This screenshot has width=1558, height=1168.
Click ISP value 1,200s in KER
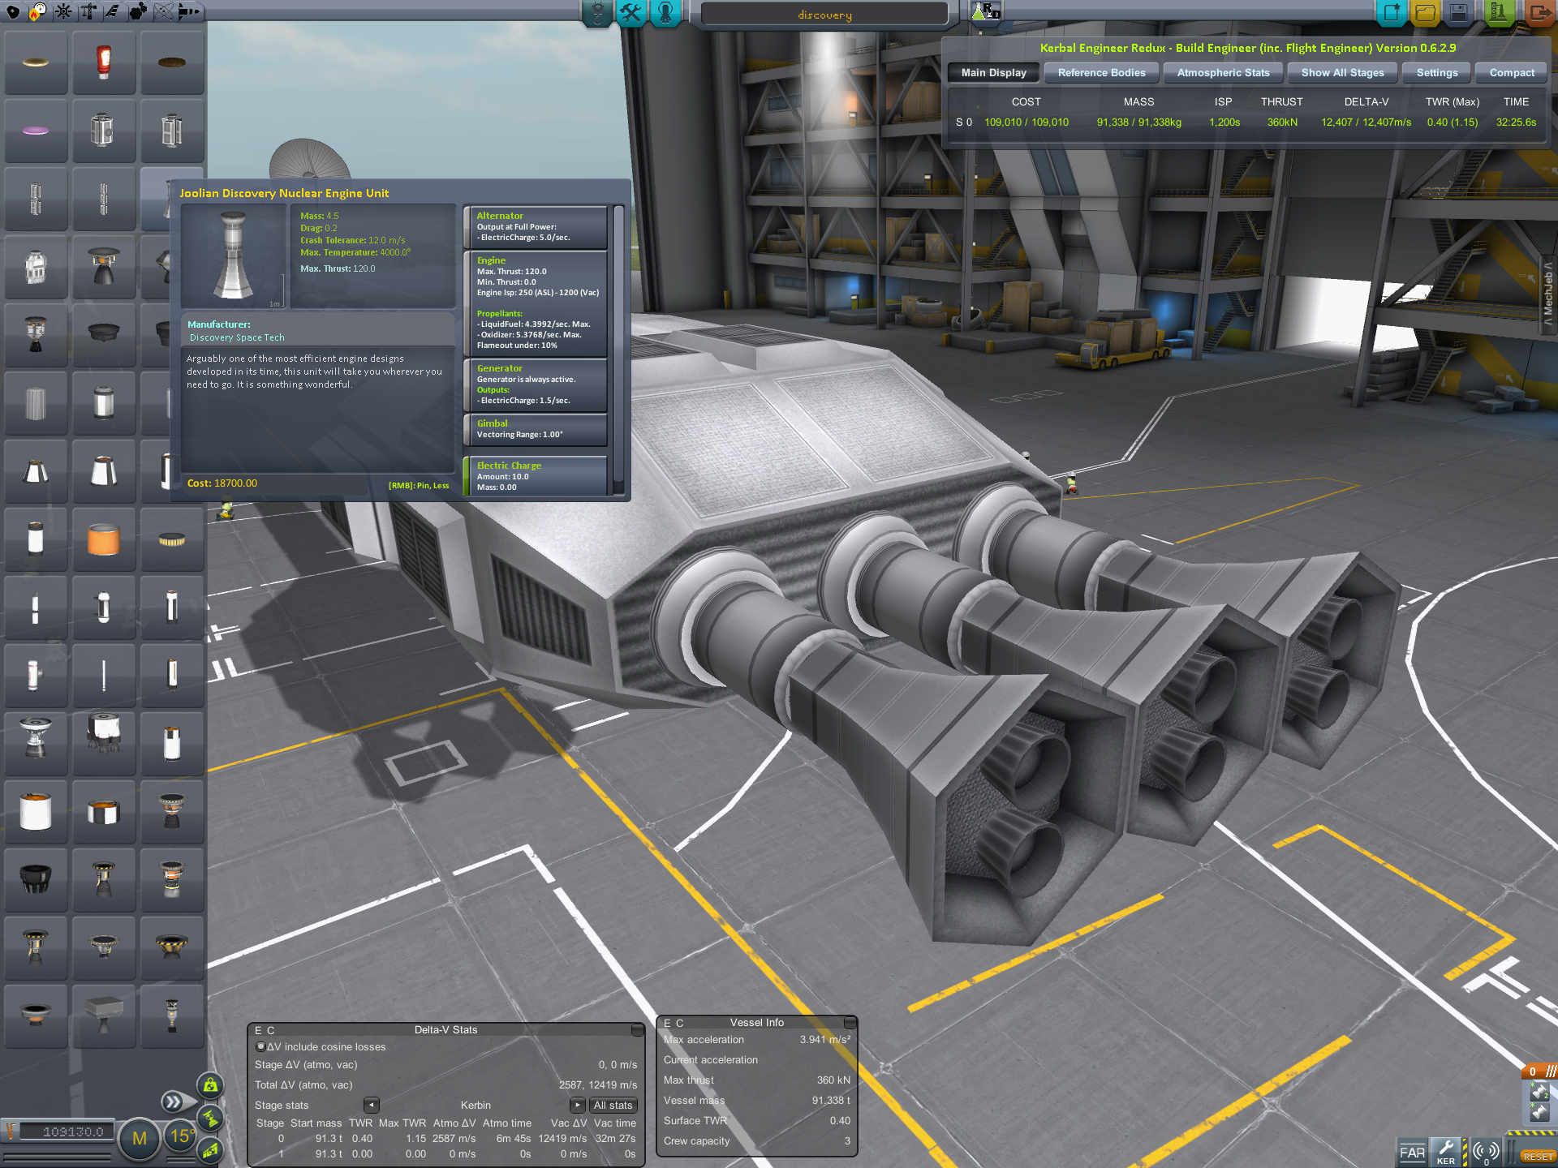(x=1224, y=122)
